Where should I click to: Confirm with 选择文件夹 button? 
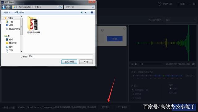coord(69,62)
